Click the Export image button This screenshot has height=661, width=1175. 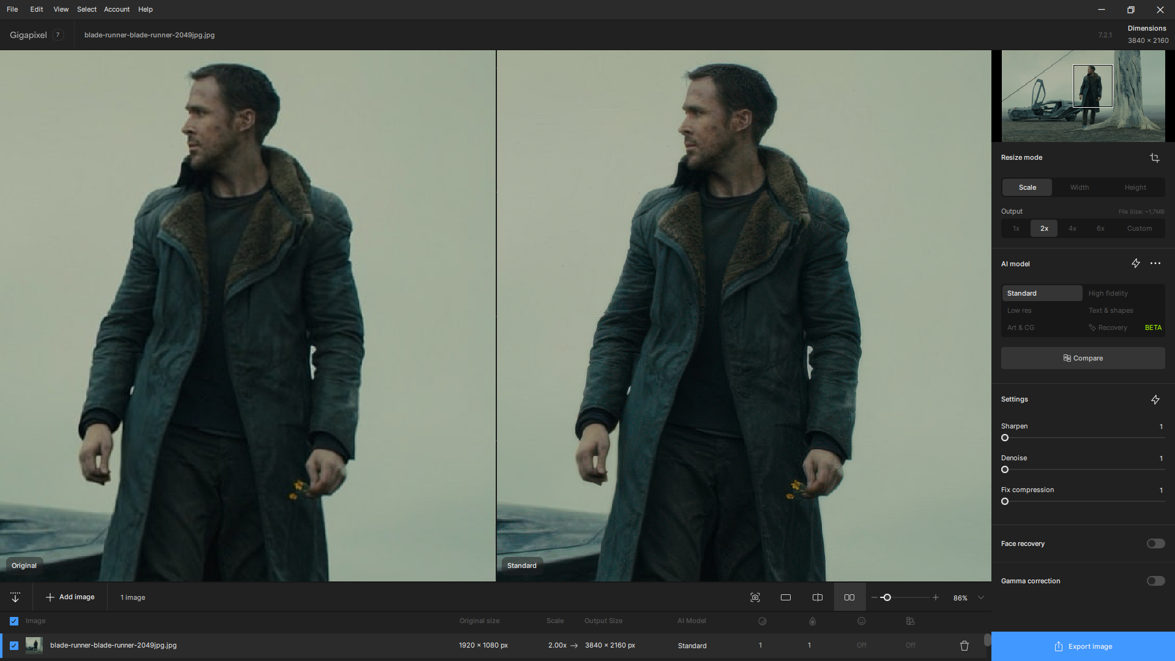pos(1083,646)
